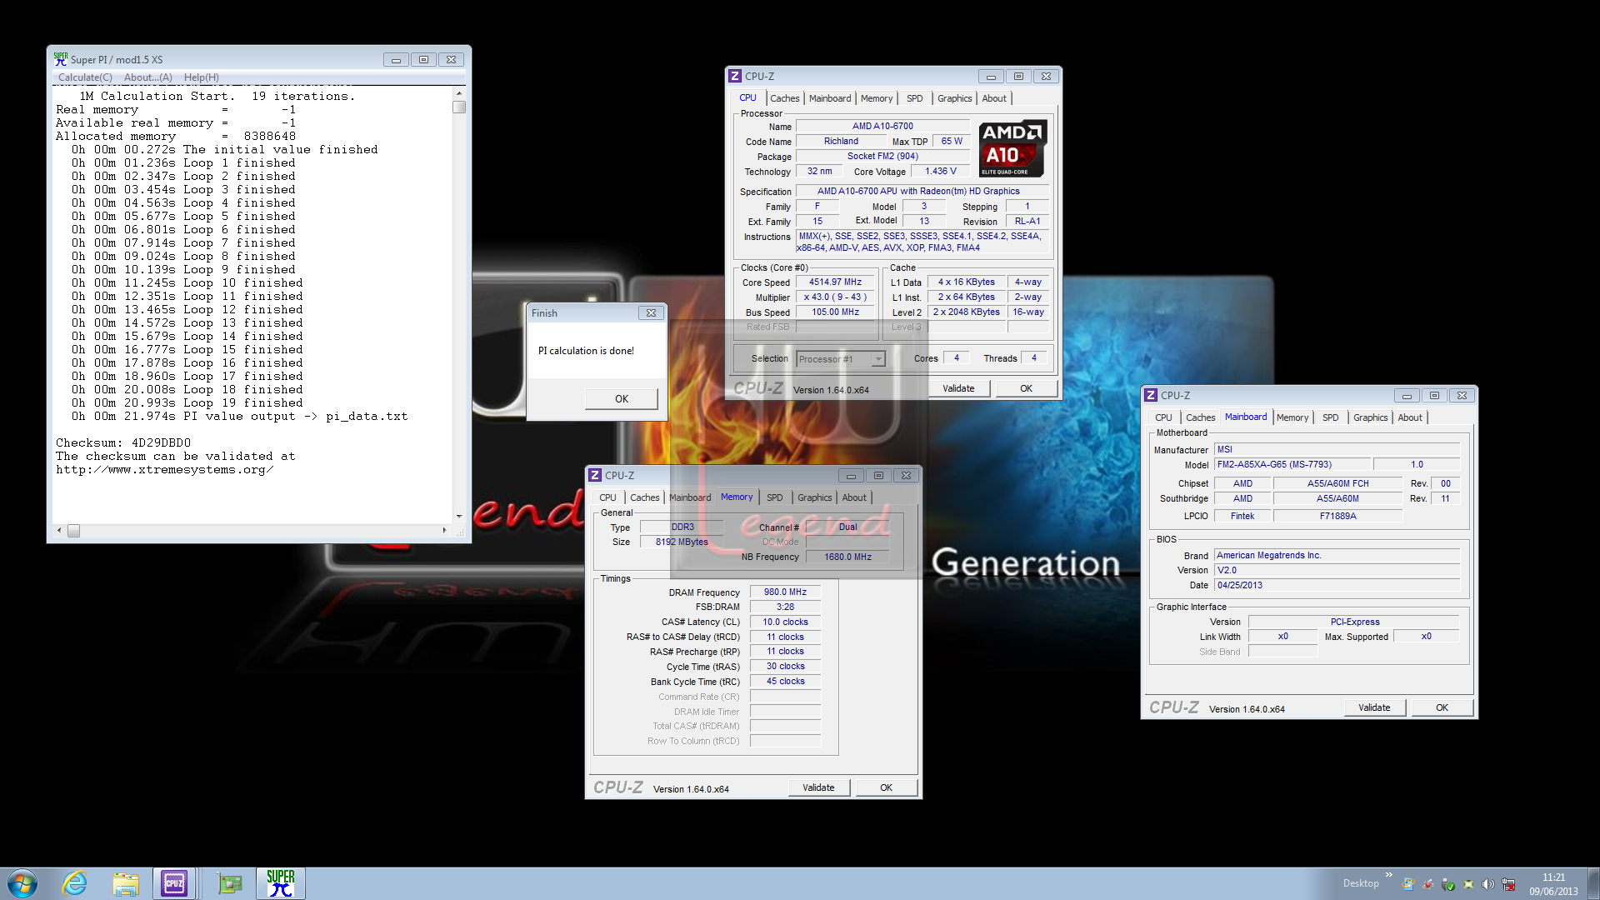This screenshot has height=900, width=1600.
Task: Select Caches tab in Mainboard CPU-Z window
Action: tap(1200, 417)
